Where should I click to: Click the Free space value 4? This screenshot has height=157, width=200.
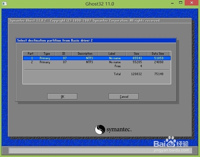pyautogui.click(x=141, y=66)
